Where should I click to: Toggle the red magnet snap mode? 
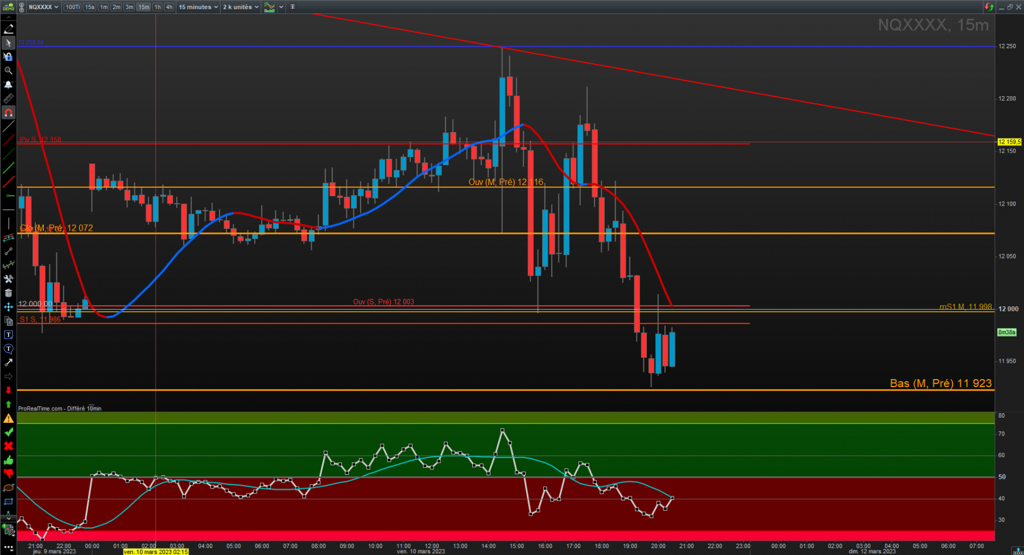click(x=8, y=113)
